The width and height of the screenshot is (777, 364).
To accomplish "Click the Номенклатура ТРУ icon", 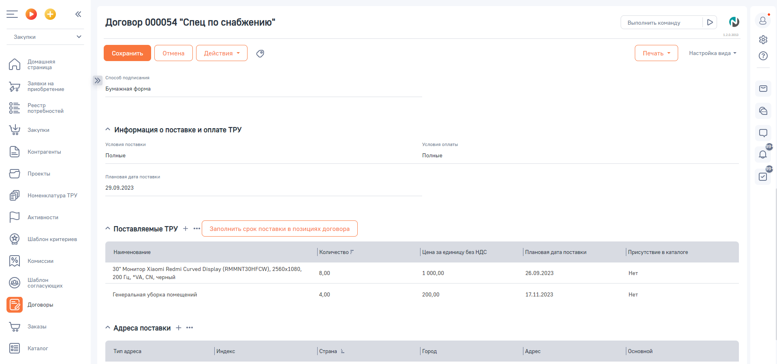I will coord(15,195).
